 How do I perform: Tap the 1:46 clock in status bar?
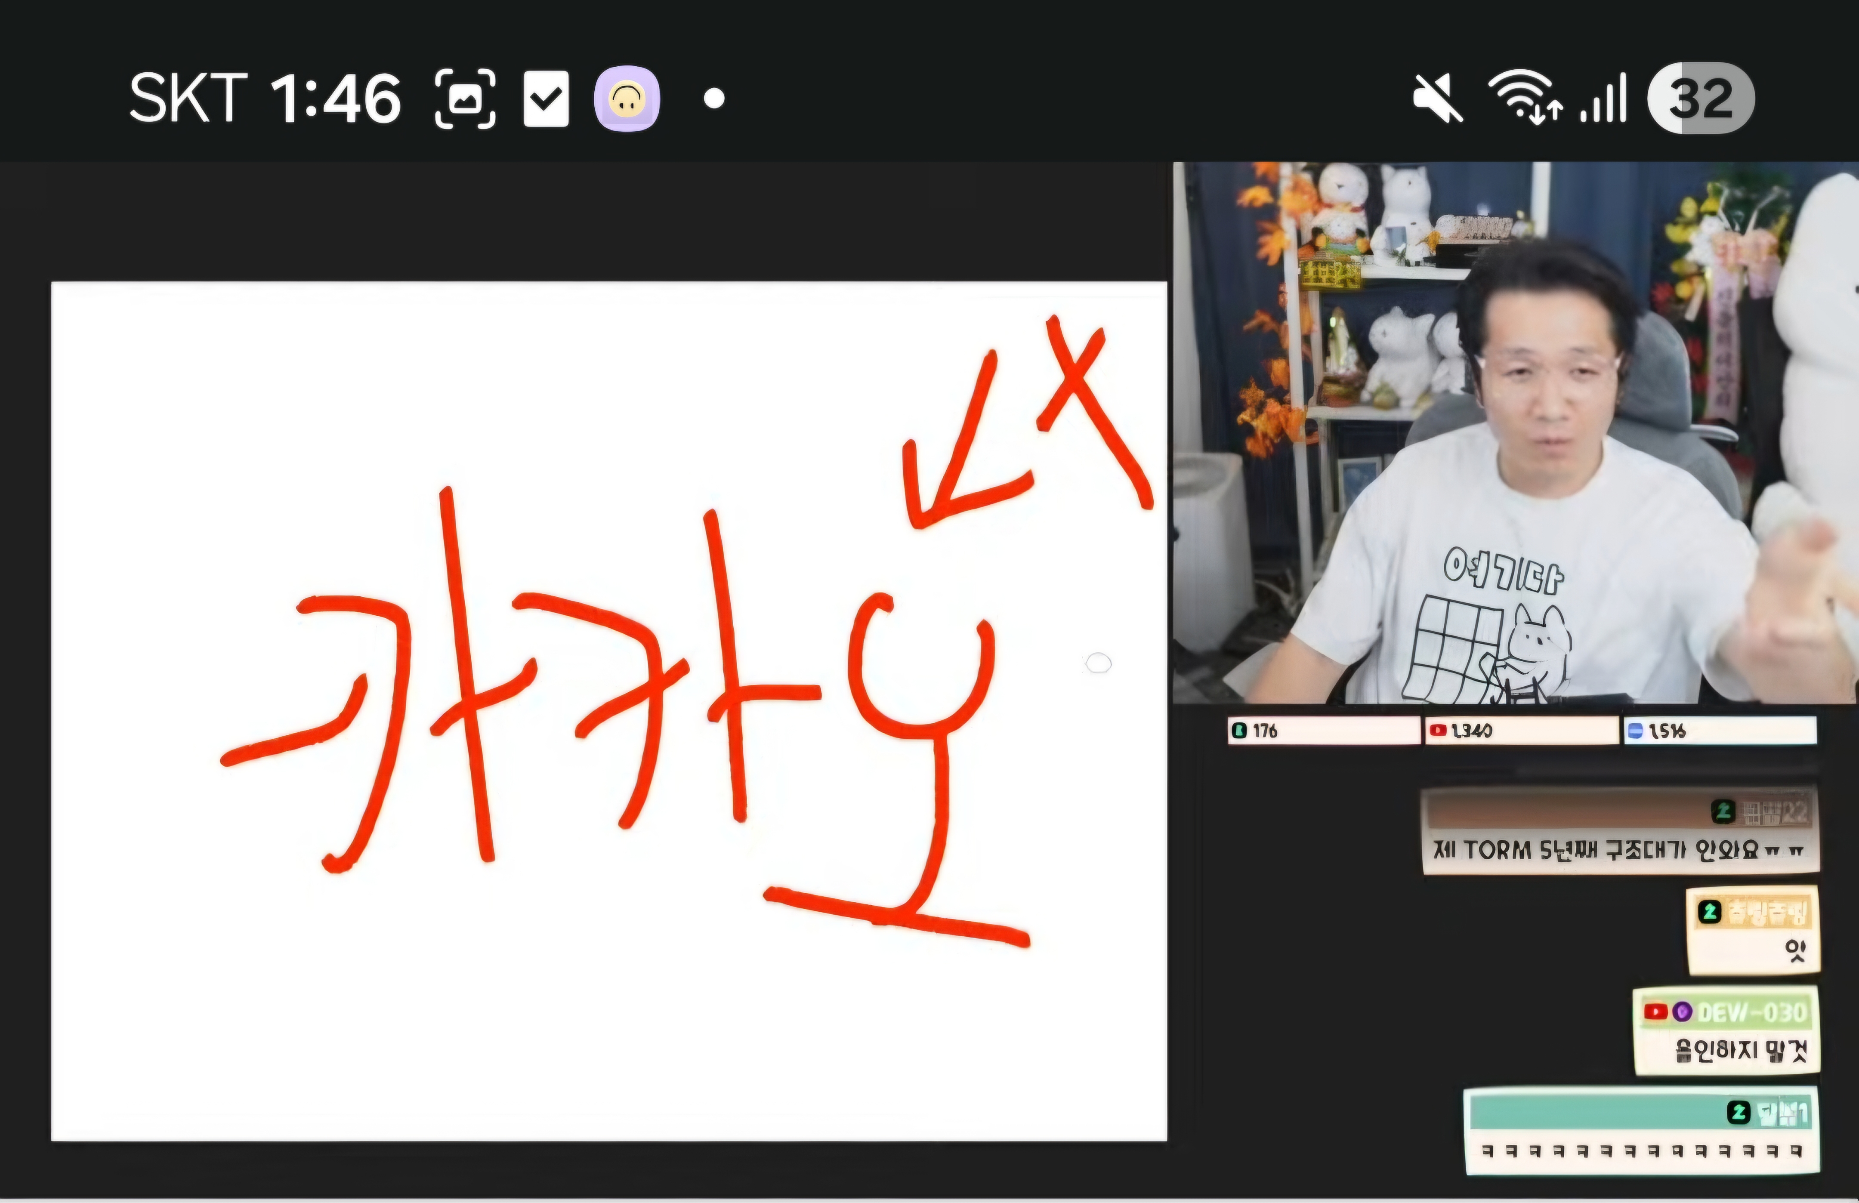(x=336, y=99)
